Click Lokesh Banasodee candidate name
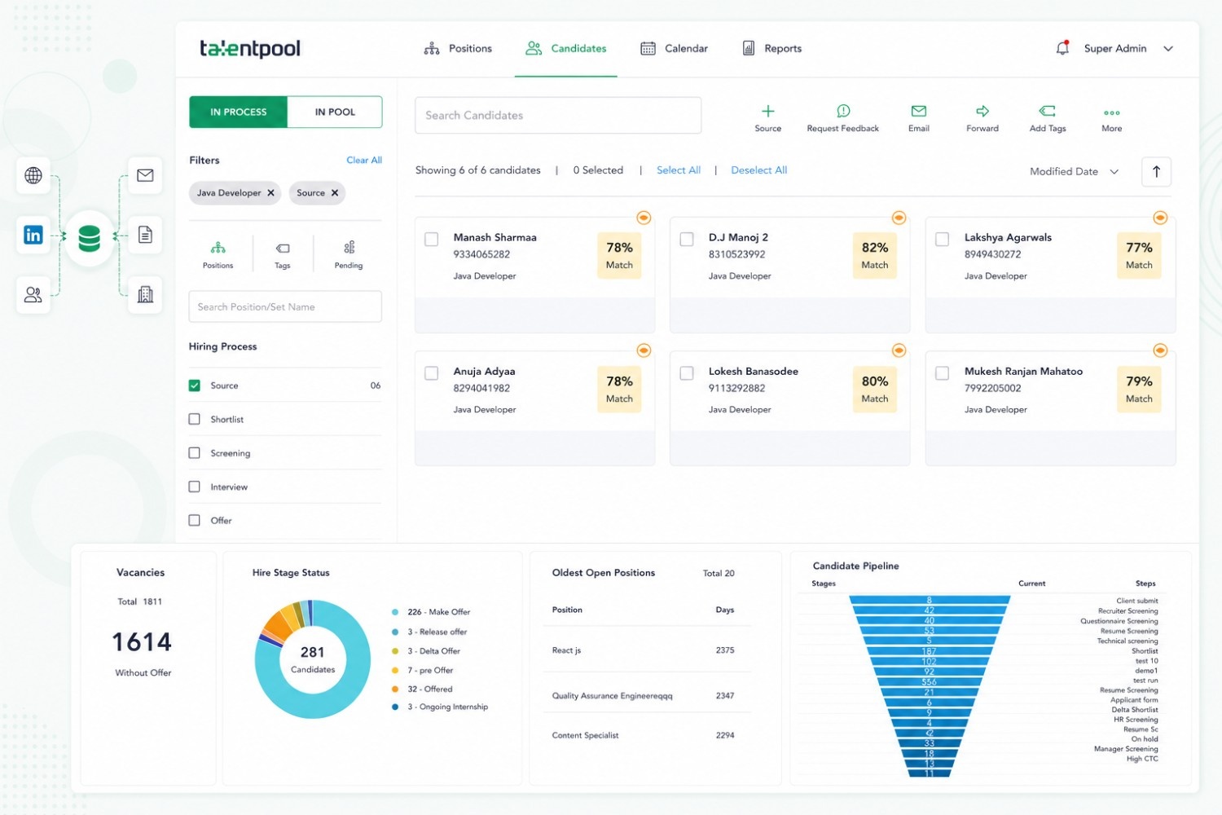Image resolution: width=1222 pixels, height=815 pixels. pyautogui.click(x=754, y=371)
